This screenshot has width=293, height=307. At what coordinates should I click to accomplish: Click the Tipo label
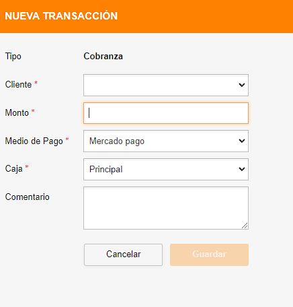[x=13, y=57]
